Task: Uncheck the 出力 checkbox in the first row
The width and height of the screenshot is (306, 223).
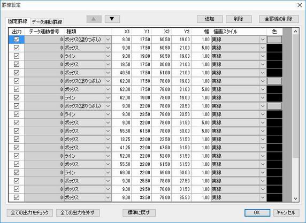Action: [17, 40]
